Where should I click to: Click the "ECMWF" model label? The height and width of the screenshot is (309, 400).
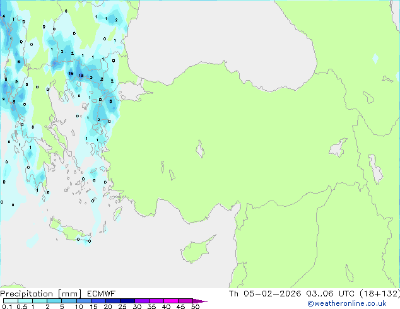coord(101,294)
